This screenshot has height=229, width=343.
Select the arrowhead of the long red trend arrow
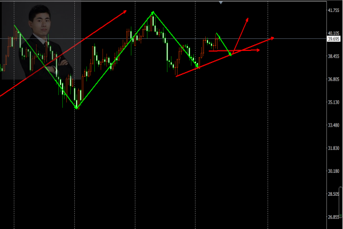[125, 11]
